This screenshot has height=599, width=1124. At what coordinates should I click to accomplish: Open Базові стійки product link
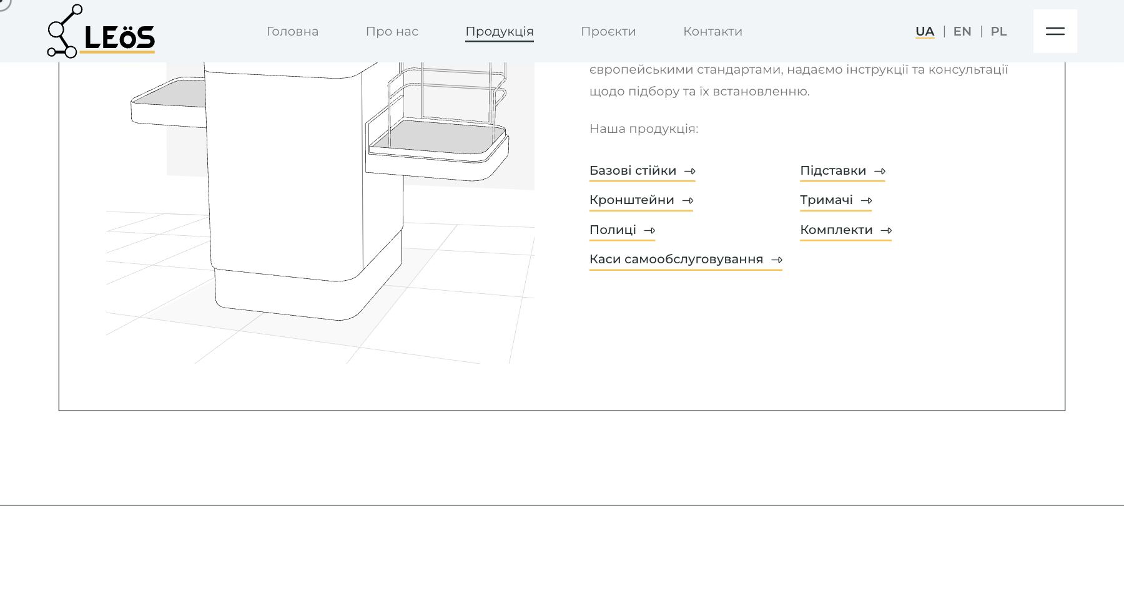pyautogui.click(x=642, y=171)
